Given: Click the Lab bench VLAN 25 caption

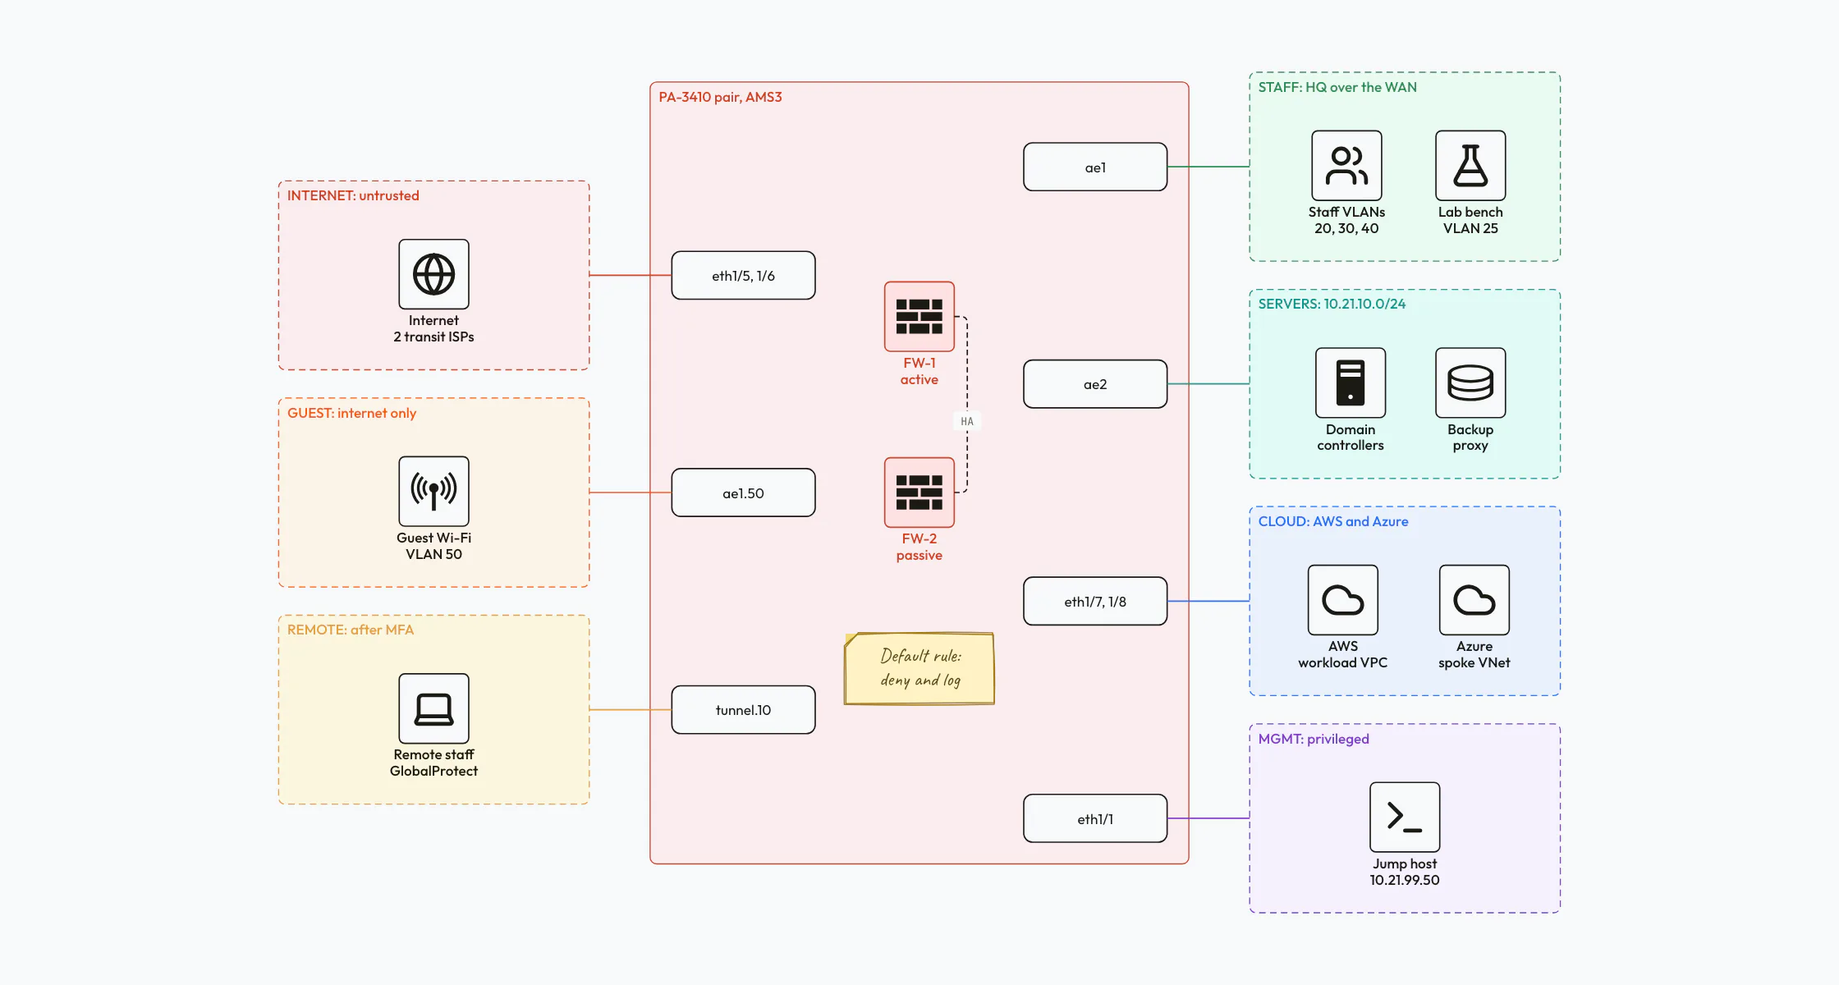Looking at the screenshot, I should pos(1470,220).
